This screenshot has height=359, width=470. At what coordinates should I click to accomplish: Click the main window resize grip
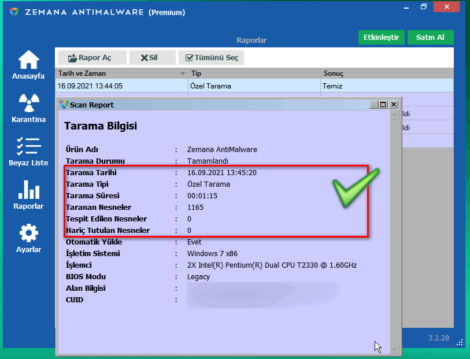pyautogui.click(x=460, y=343)
